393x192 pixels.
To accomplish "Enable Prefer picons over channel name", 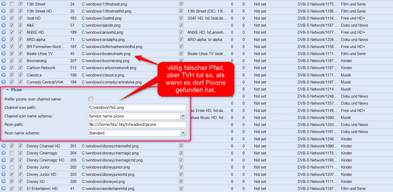I will click(91, 99).
